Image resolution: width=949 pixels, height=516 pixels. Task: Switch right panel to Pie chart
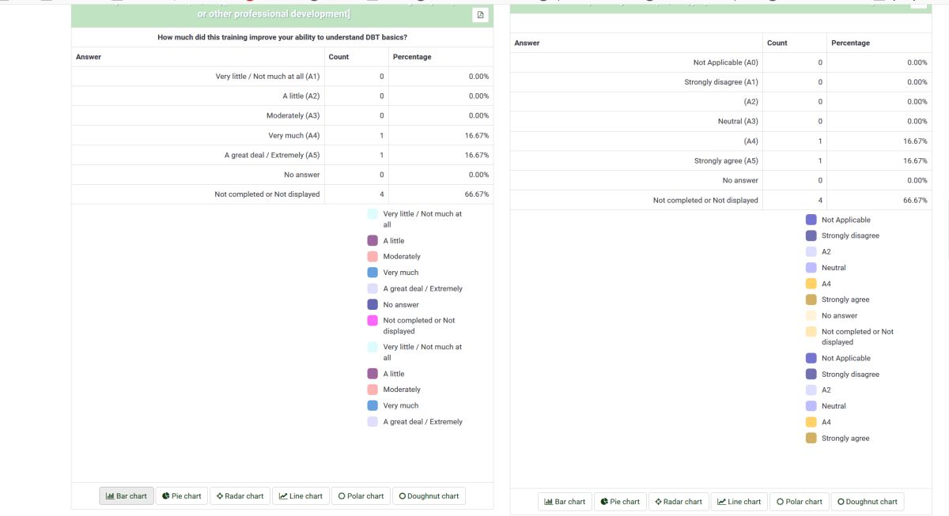click(619, 502)
